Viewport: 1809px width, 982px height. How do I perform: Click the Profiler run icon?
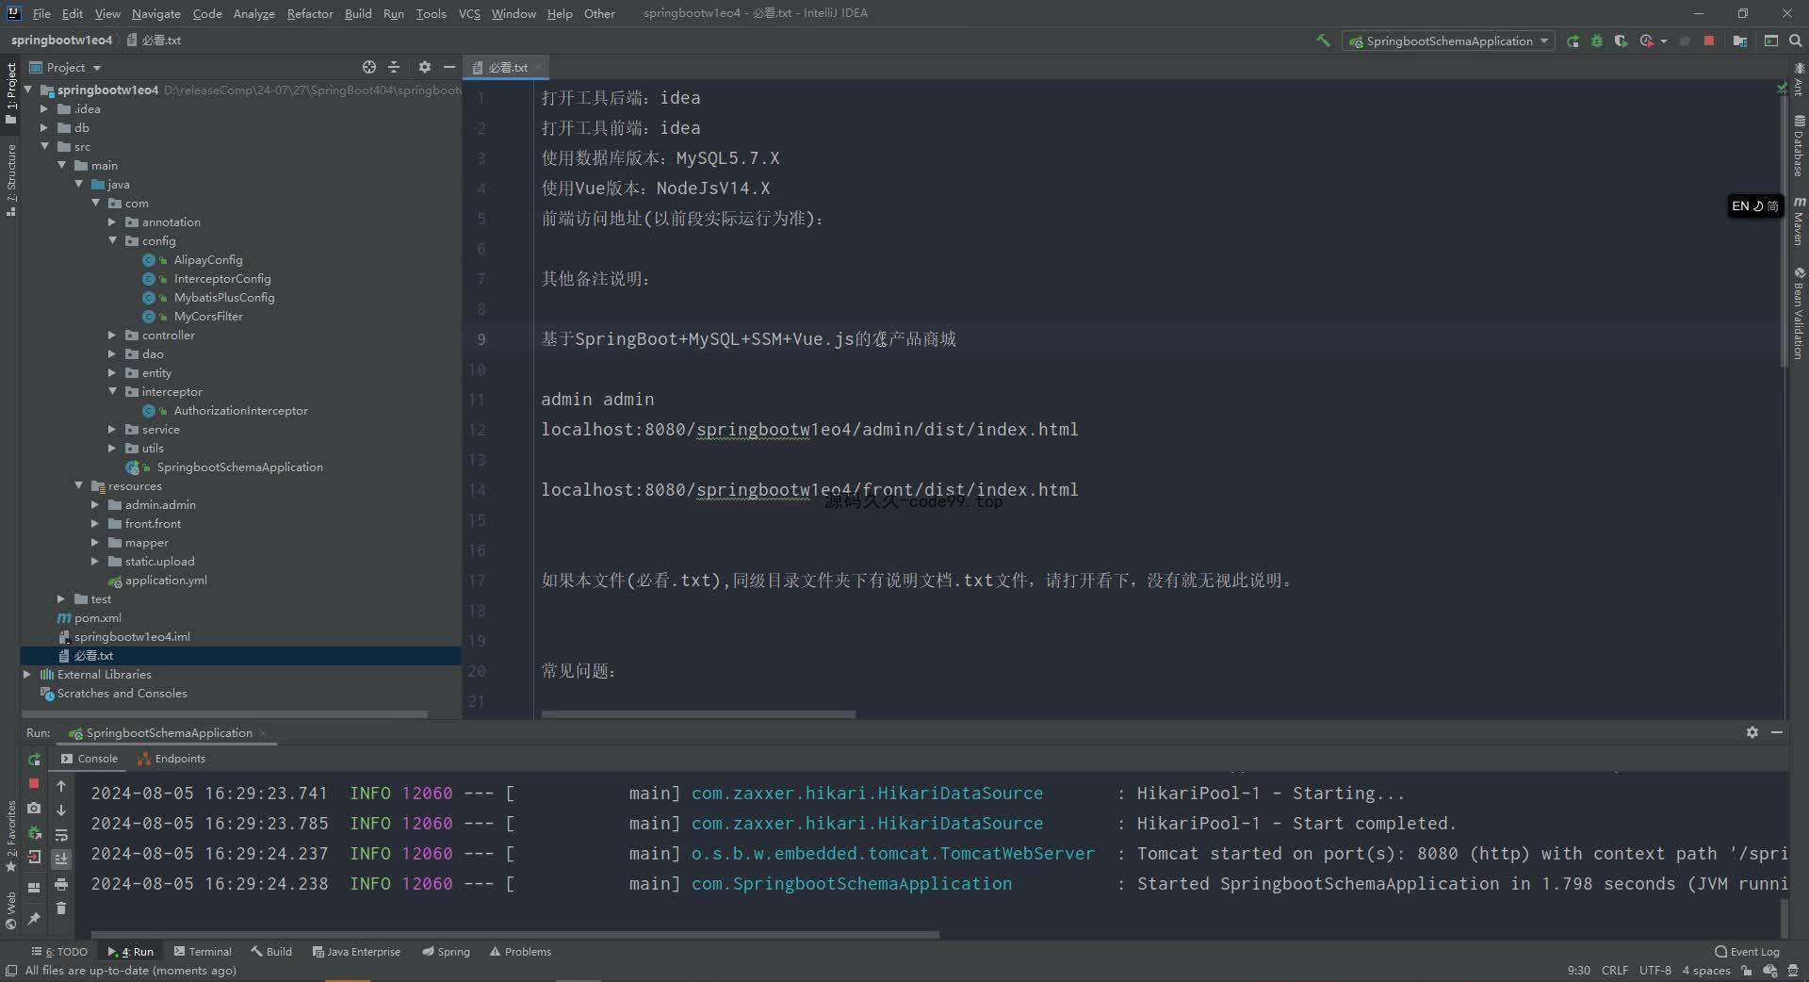click(x=1646, y=41)
